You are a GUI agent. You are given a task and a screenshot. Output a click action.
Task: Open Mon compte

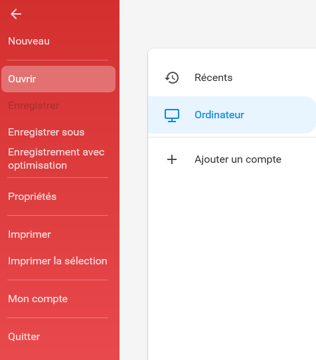point(38,299)
